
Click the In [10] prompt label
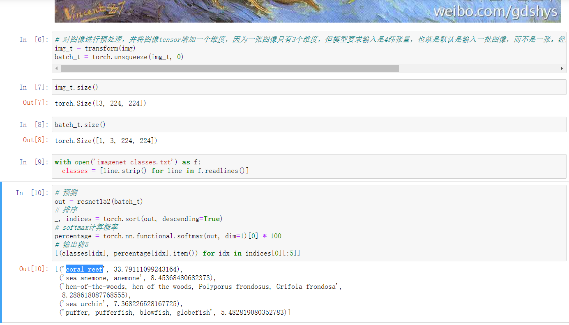32,193
